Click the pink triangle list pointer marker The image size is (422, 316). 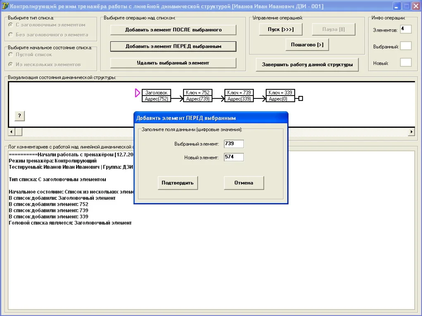[137, 93]
